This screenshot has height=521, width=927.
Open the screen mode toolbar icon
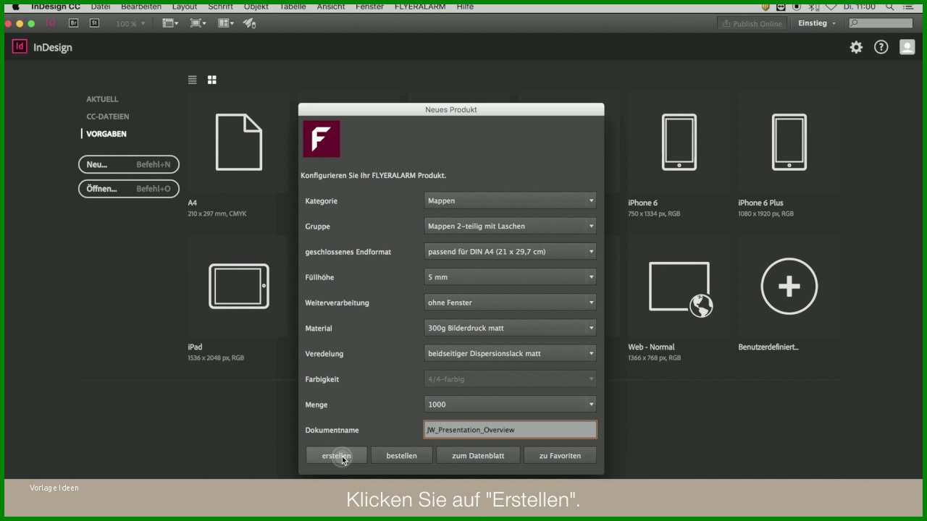[x=198, y=23]
